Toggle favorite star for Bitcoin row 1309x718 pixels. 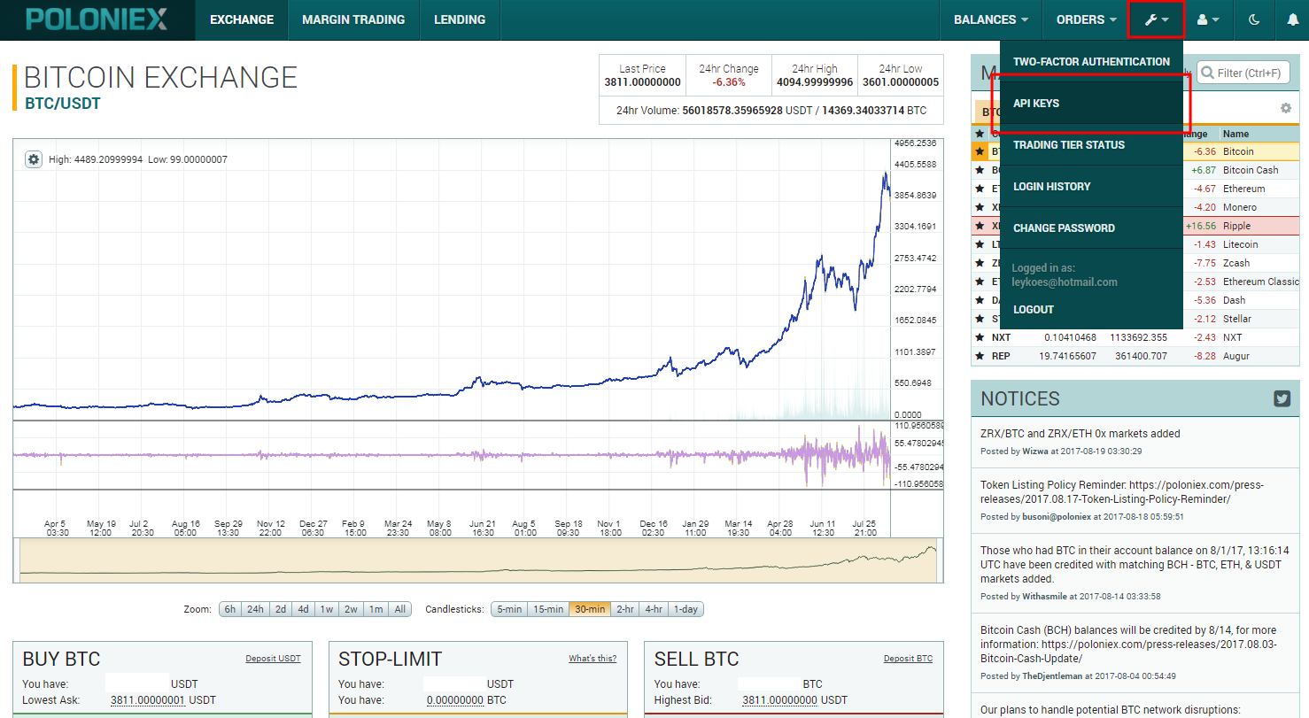click(980, 151)
